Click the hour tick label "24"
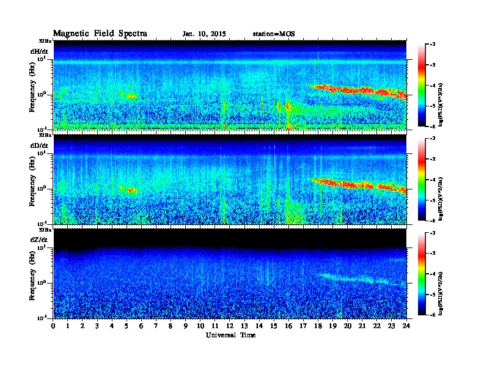 coord(406,326)
